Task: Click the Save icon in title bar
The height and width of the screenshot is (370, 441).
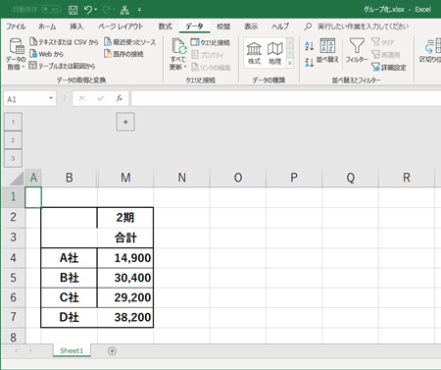Action: tap(73, 10)
